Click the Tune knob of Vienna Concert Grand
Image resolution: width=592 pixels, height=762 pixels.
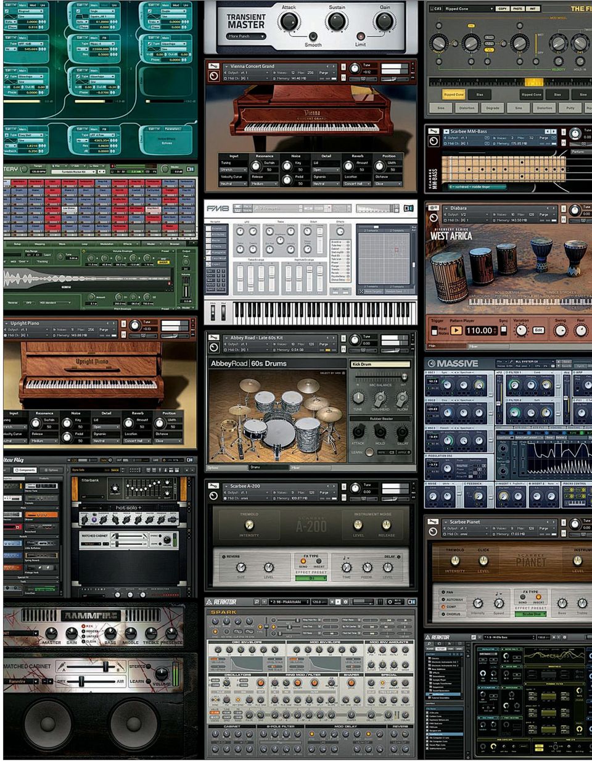tap(355, 68)
